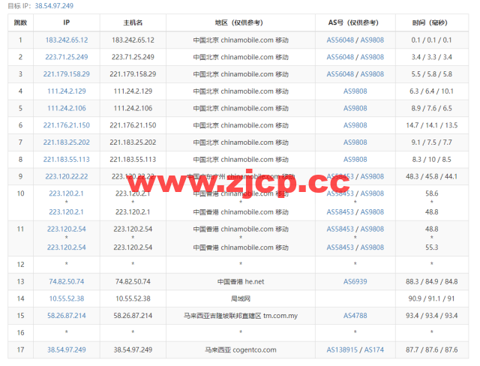Open the AS9808 link in hop 8 row

[355, 160]
